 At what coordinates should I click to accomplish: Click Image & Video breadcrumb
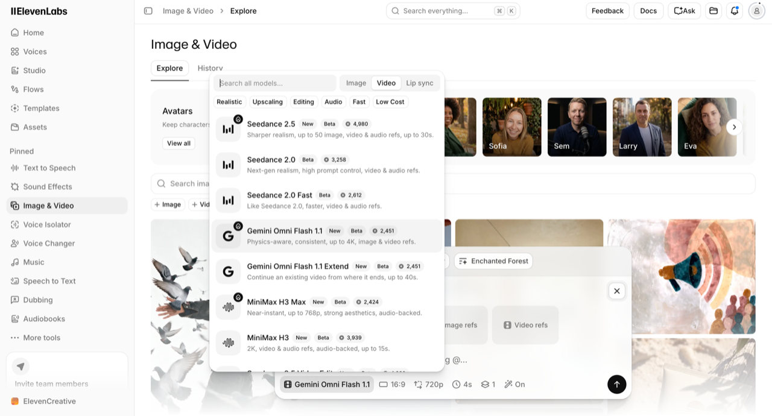click(188, 11)
